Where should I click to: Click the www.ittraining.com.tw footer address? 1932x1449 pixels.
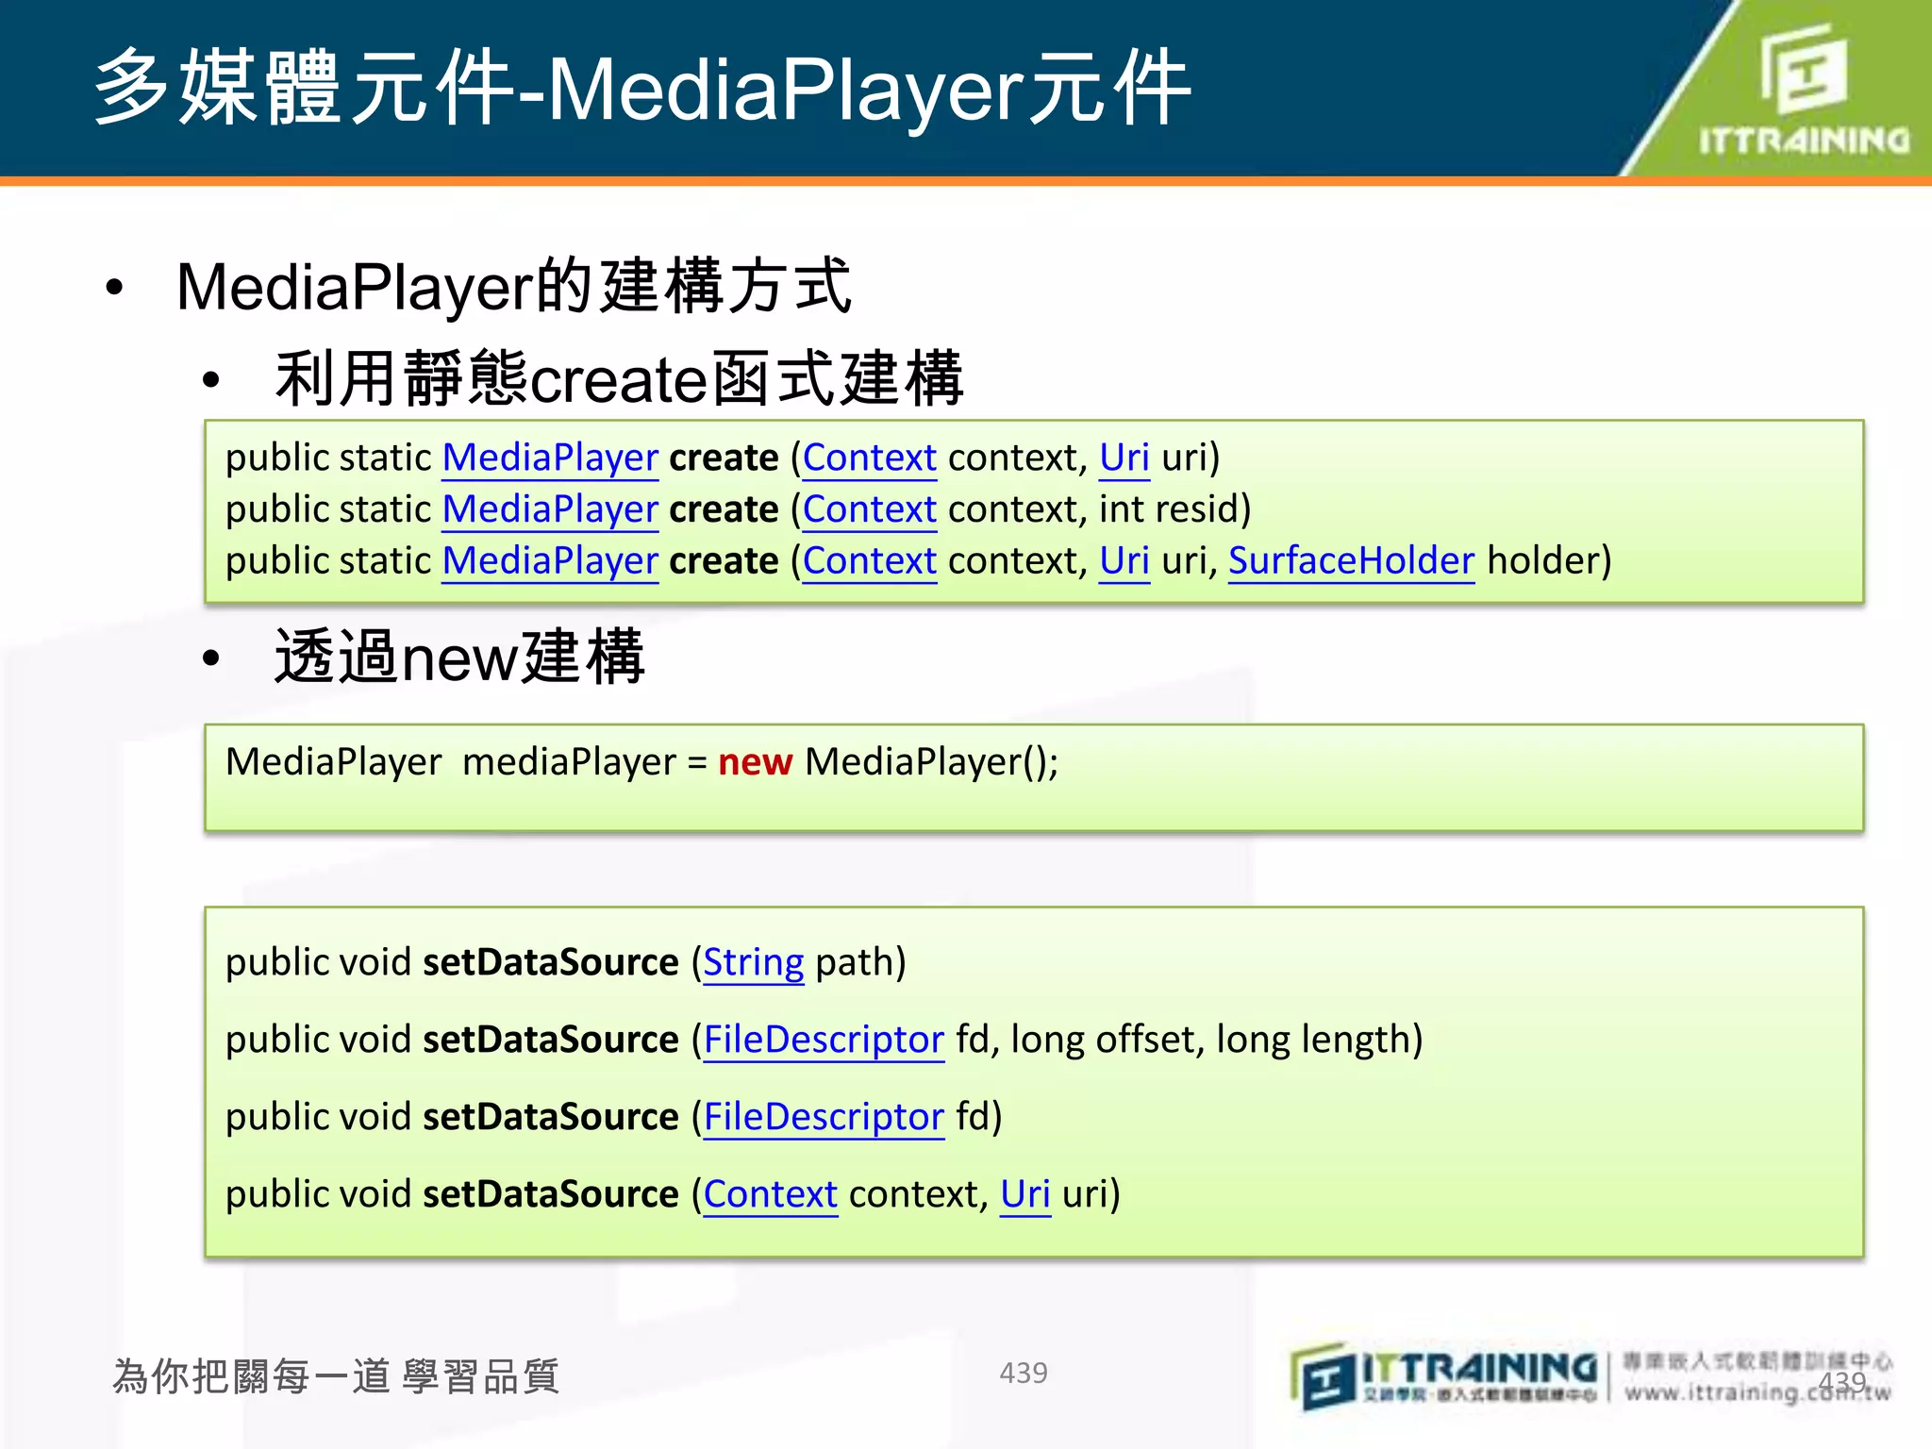[1757, 1392]
